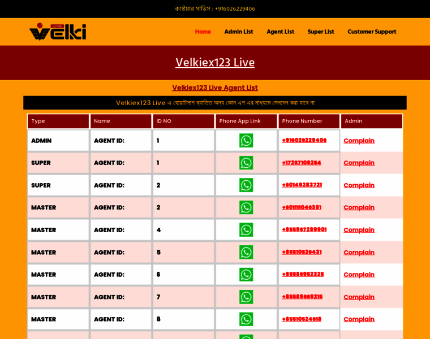
Task: Click the Phone App Link column header
Action: pos(246,121)
